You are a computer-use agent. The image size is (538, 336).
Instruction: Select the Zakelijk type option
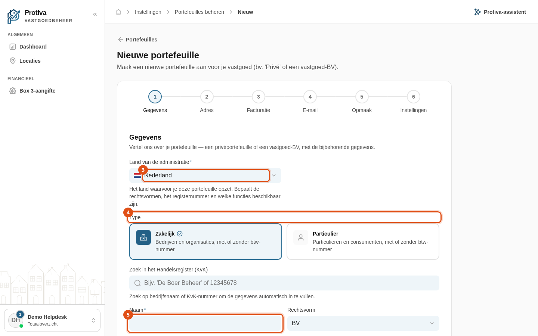tap(205, 242)
